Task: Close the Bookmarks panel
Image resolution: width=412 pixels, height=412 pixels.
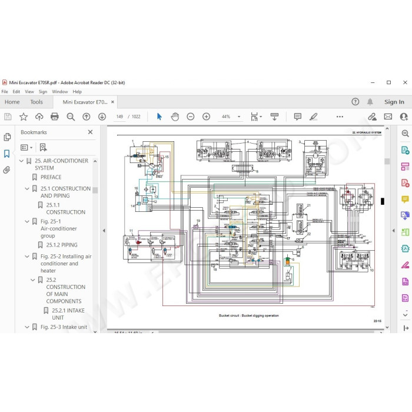Action: (x=90, y=132)
